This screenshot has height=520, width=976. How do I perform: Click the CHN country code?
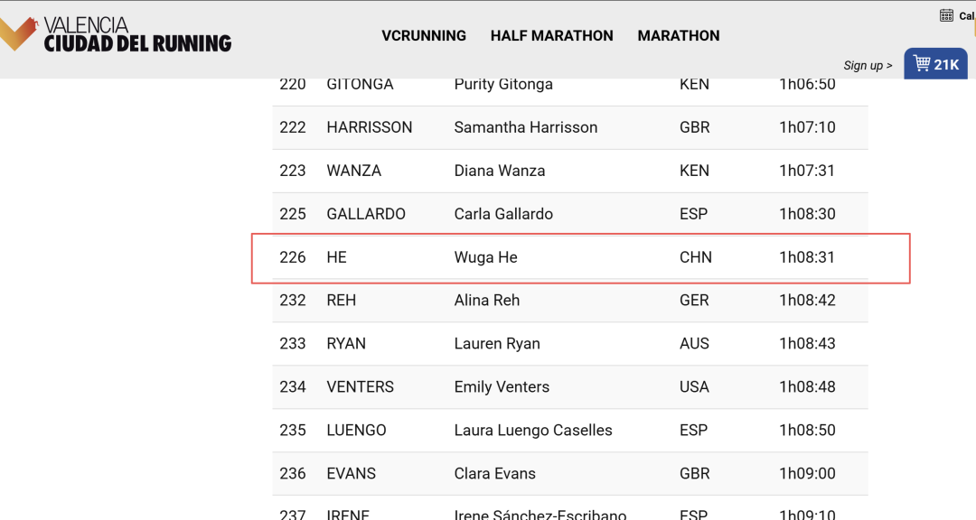695,257
